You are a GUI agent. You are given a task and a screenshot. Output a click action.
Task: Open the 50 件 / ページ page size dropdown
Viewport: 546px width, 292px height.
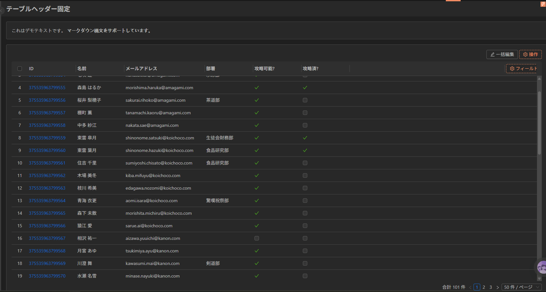522,287
